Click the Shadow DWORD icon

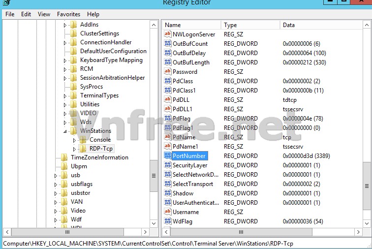pyautogui.click(x=167, y=193)
